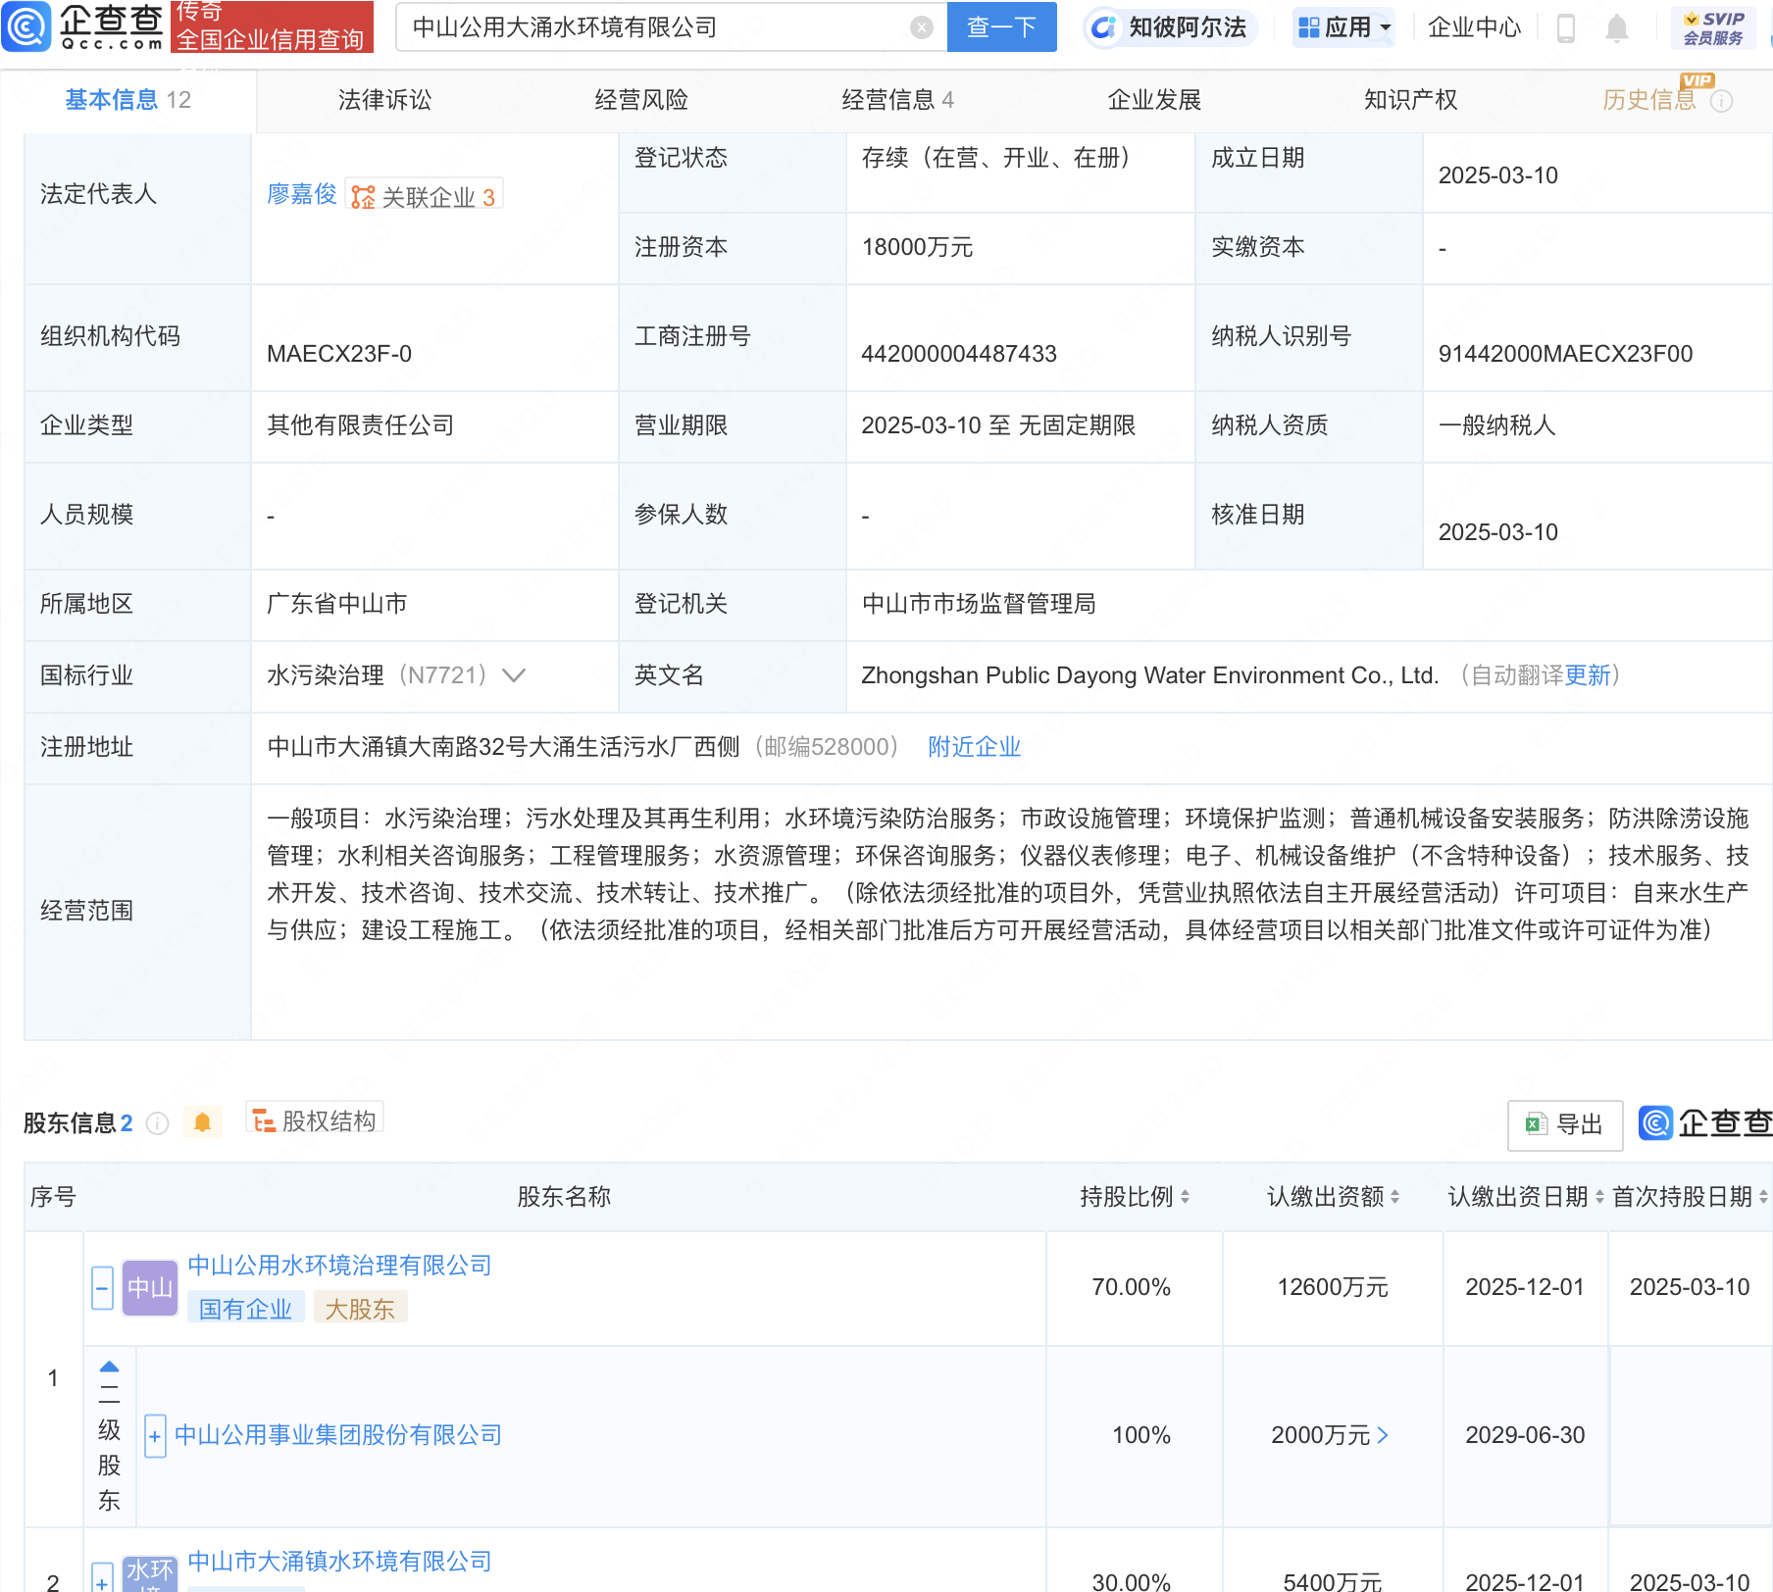Open the 应用 dropdown menu
The image size is (1773, 1592).
(1344, 27)
